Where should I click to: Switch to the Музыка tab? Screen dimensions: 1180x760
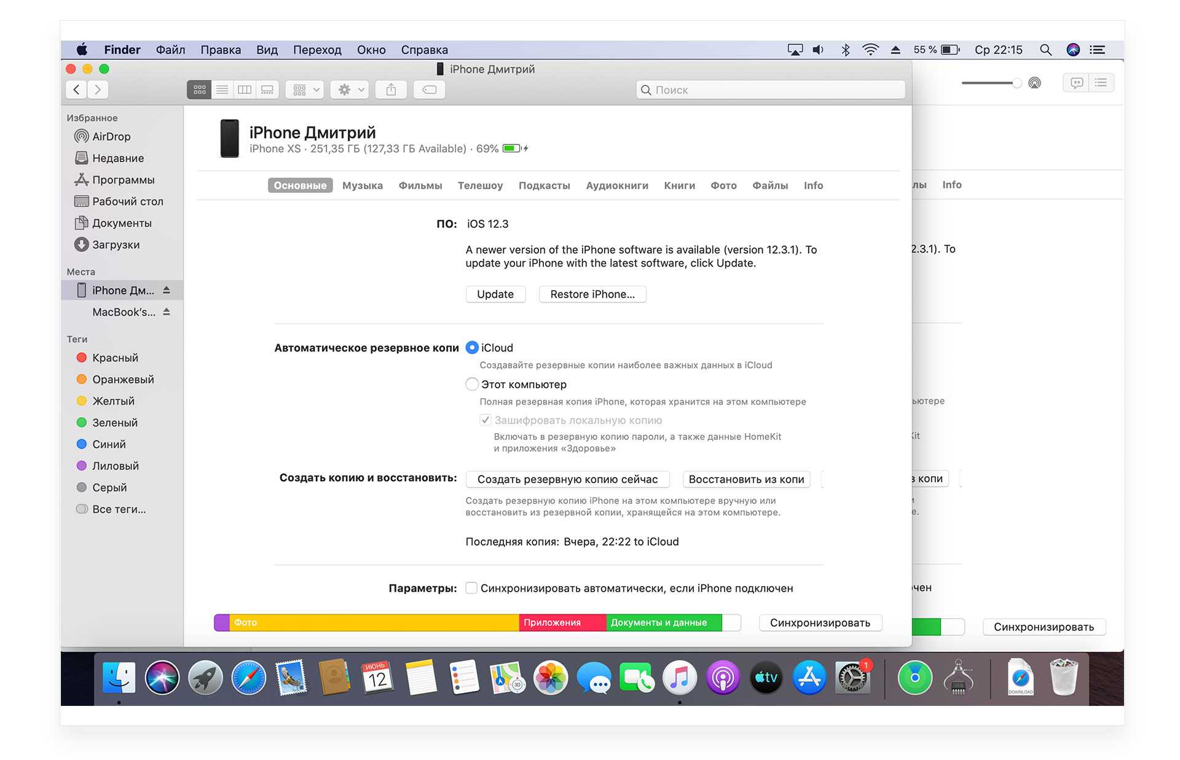(363, 186)
